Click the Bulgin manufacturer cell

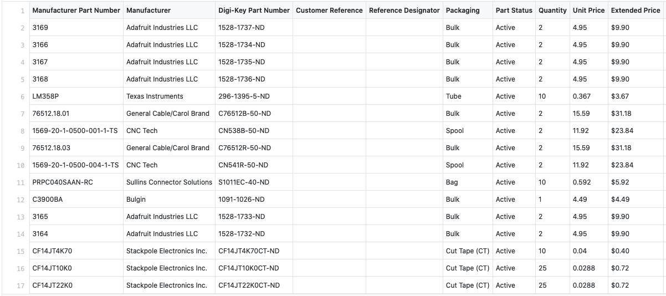click(136, 200)
